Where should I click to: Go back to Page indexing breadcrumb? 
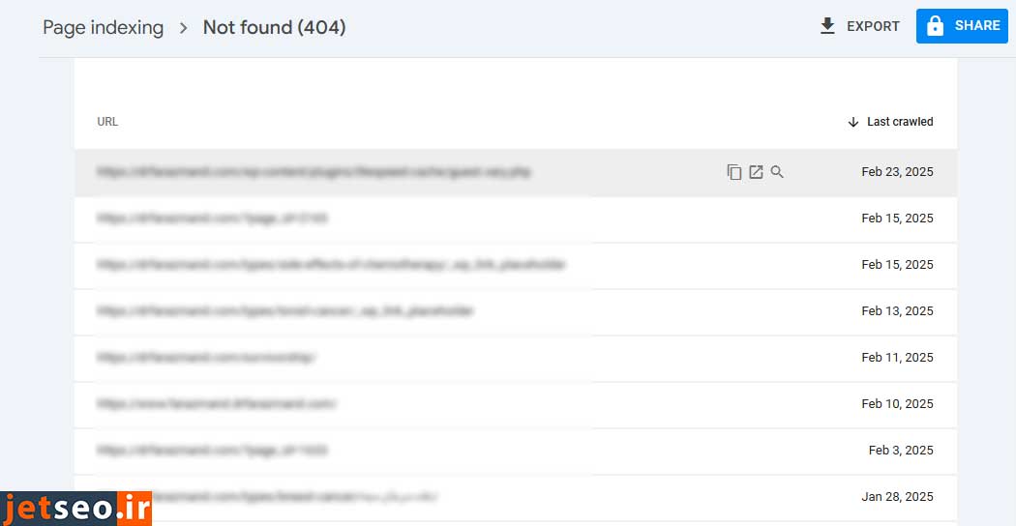tap(103, 28)
